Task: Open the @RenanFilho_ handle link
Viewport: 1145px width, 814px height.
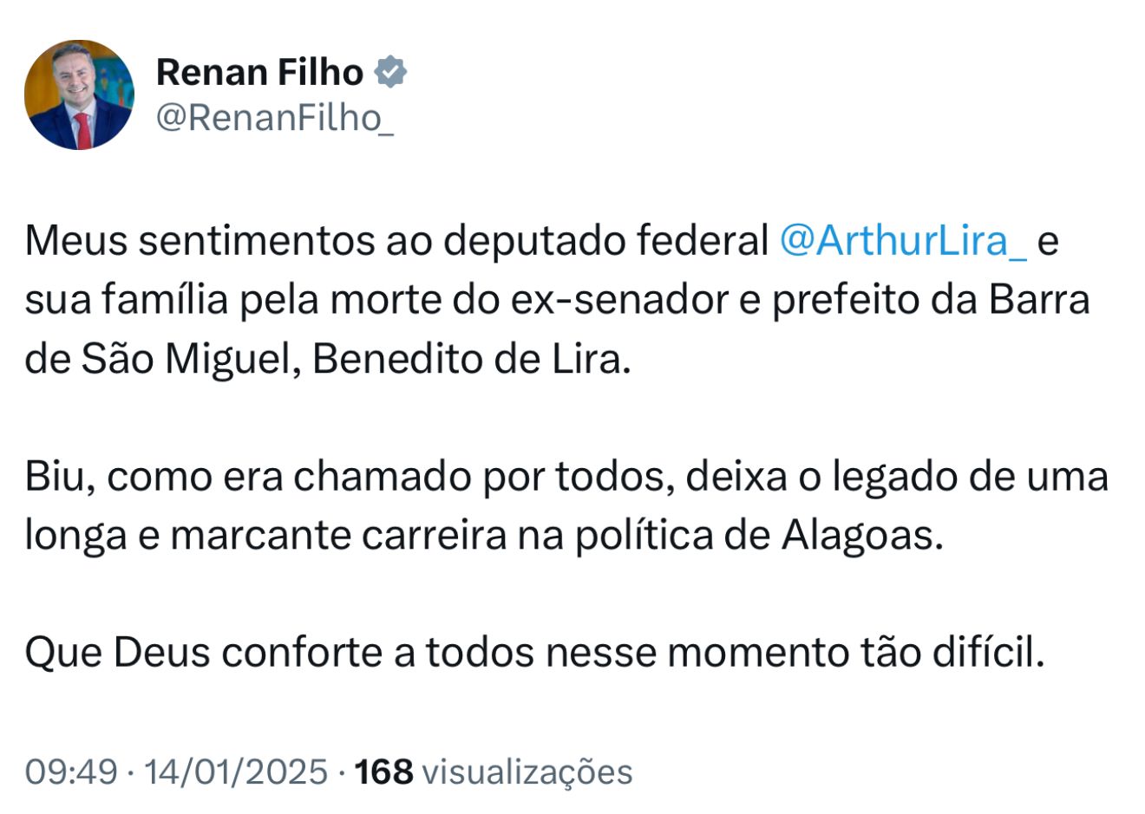Action: 274,118
